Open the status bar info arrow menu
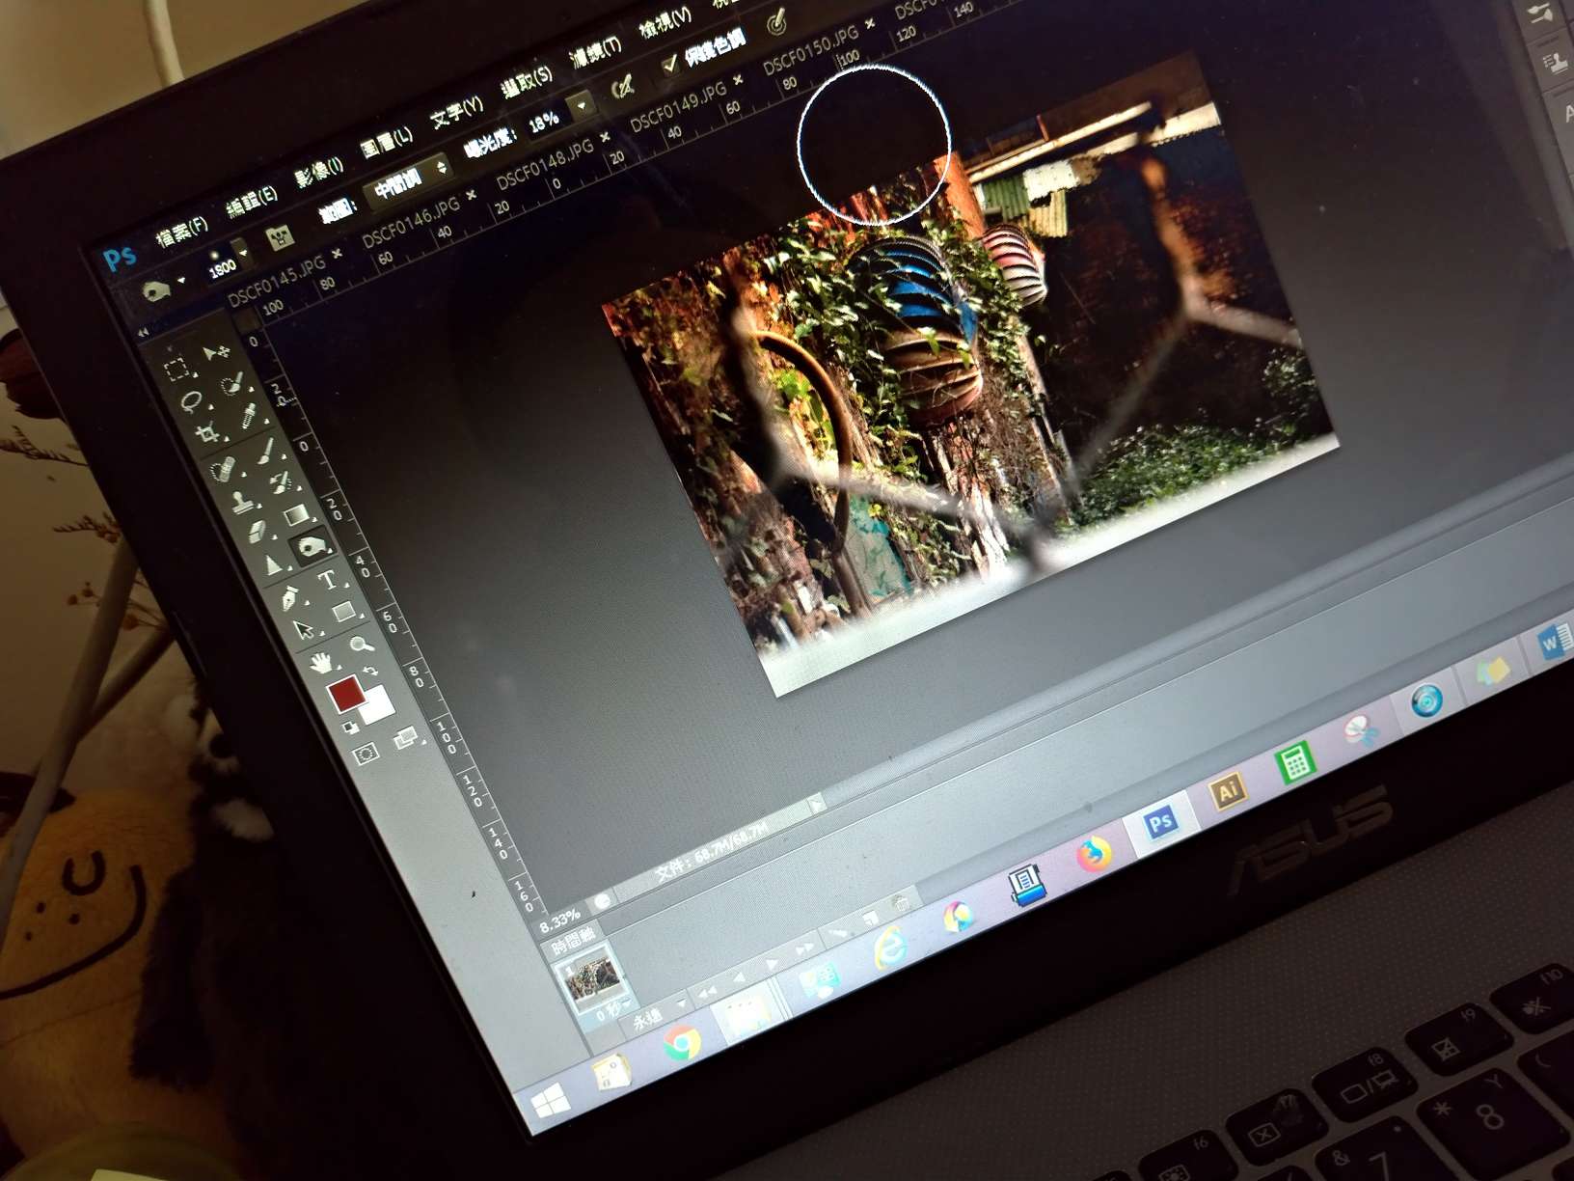 (816, 803)
